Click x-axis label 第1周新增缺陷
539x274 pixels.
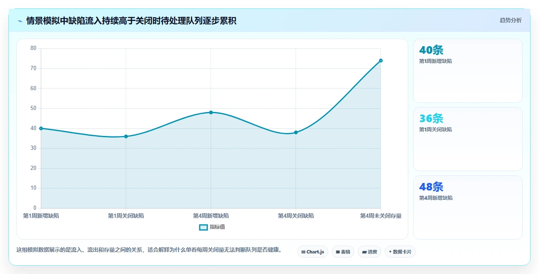click(41, 216)
